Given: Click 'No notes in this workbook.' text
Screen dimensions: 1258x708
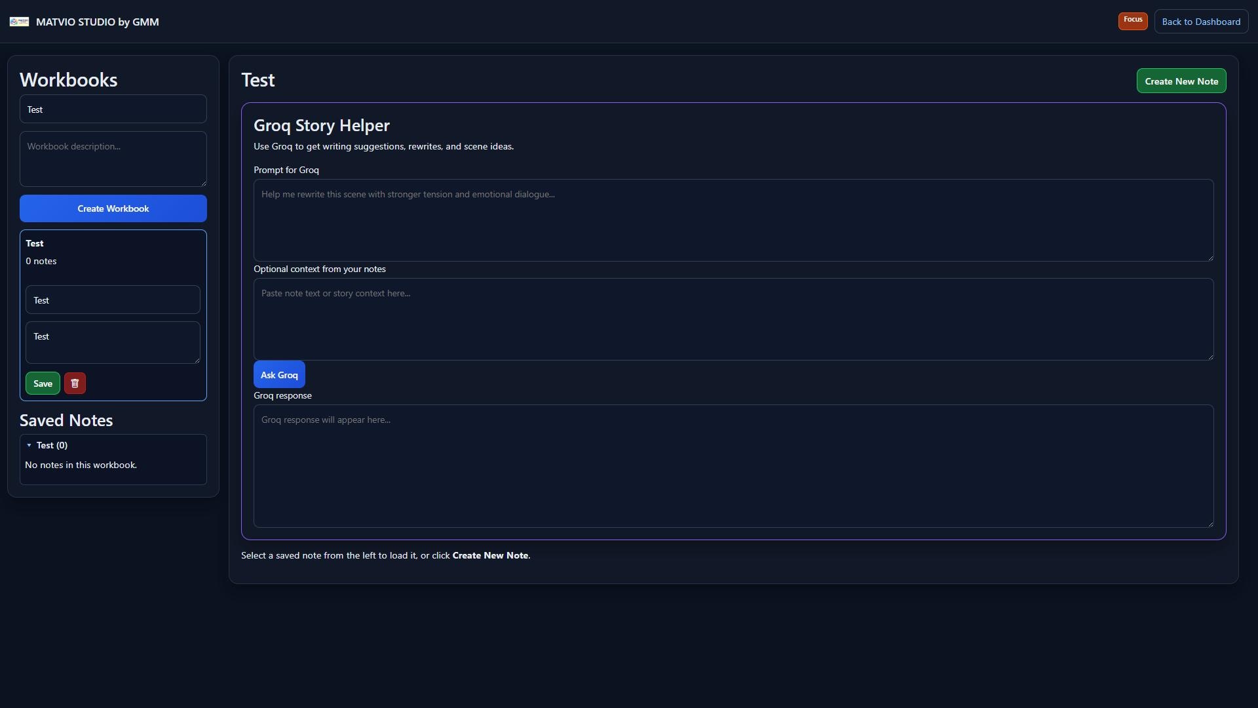Looking at the screenshot, I should point(81,465).
